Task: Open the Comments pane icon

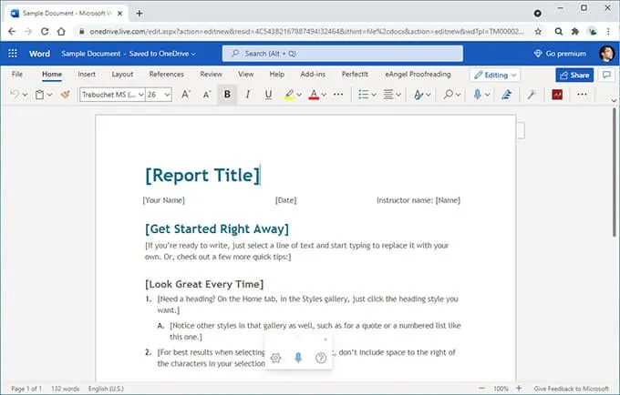Action: (x=607, y=75)
